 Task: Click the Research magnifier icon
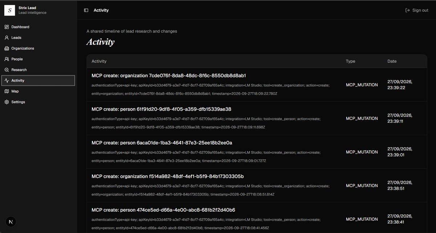[7, 70]
